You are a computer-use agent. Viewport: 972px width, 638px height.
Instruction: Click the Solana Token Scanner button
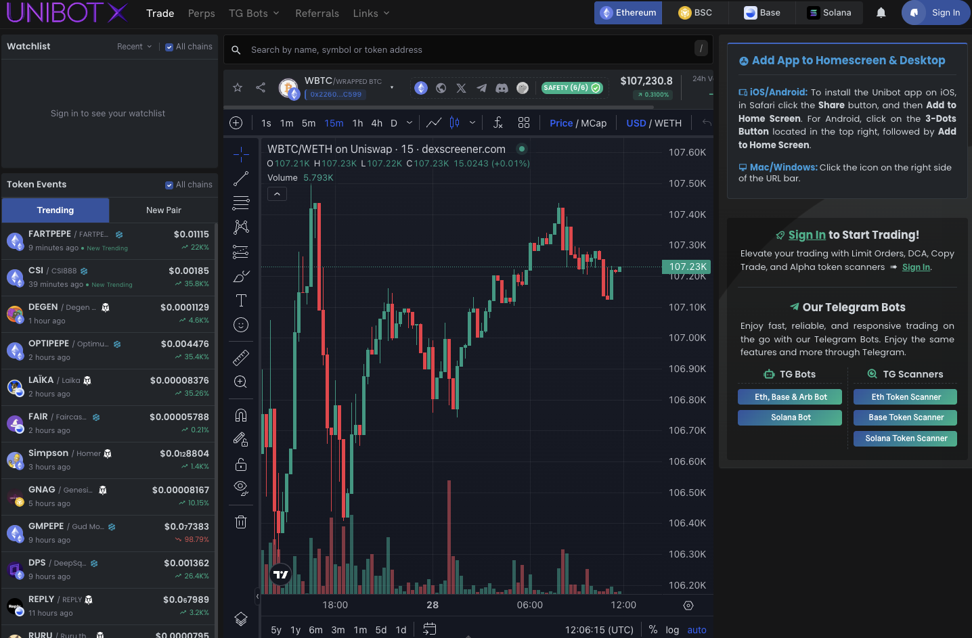(905, 438)
